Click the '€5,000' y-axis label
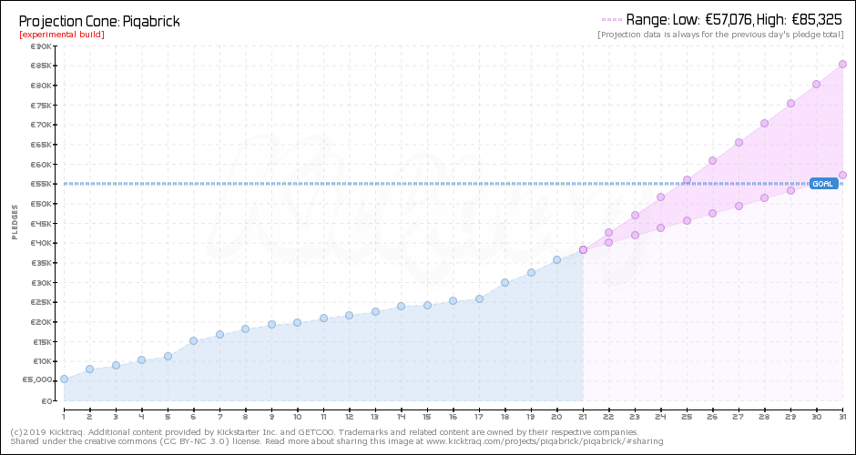The height and width of the screenshot is (455, 856). pos(39,380)
